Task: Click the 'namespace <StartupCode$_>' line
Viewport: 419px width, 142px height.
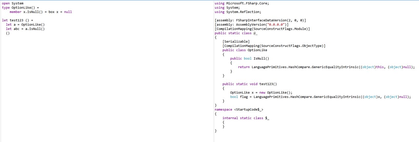Action: pos(239,110)
